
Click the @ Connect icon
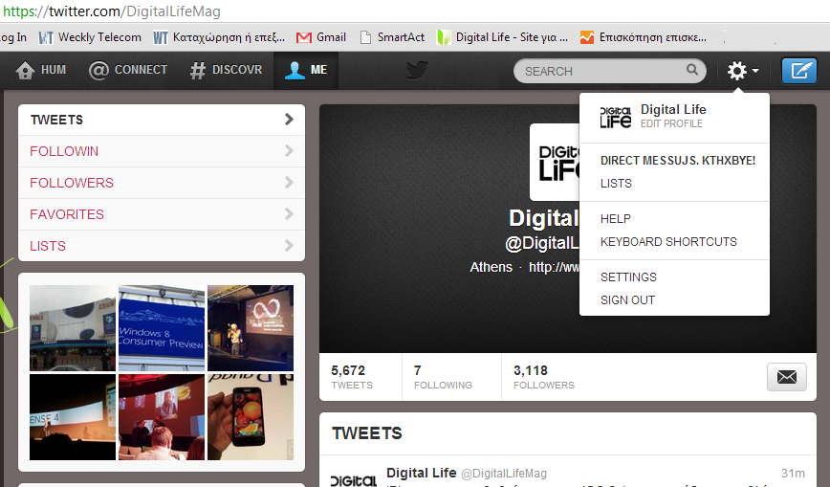98,70
